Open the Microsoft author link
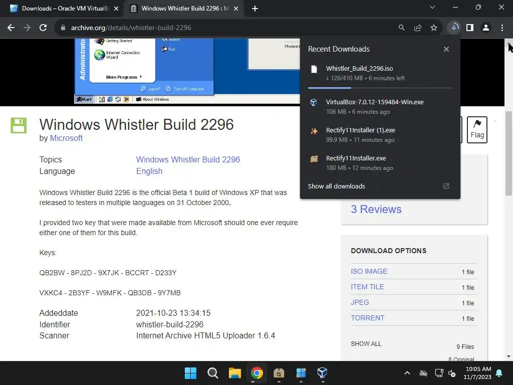This screenshot has width=513, height=385. point(66,138)
